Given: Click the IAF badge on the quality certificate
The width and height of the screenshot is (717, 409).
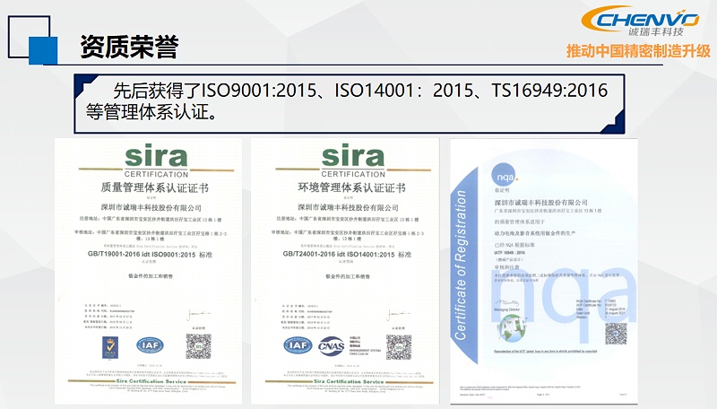Looking at the screenshot, I should [x=147, y=344].
